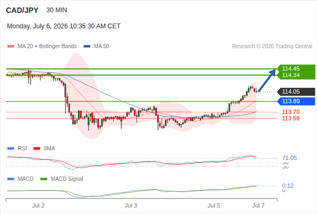Click the Jul 2 axis date label
The width and height of the screenshot is (317, 214).
pyautogui.click(x=38, y=206)
